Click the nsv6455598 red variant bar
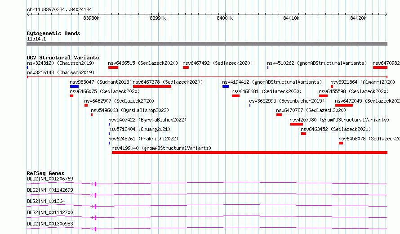 point(323,96)
